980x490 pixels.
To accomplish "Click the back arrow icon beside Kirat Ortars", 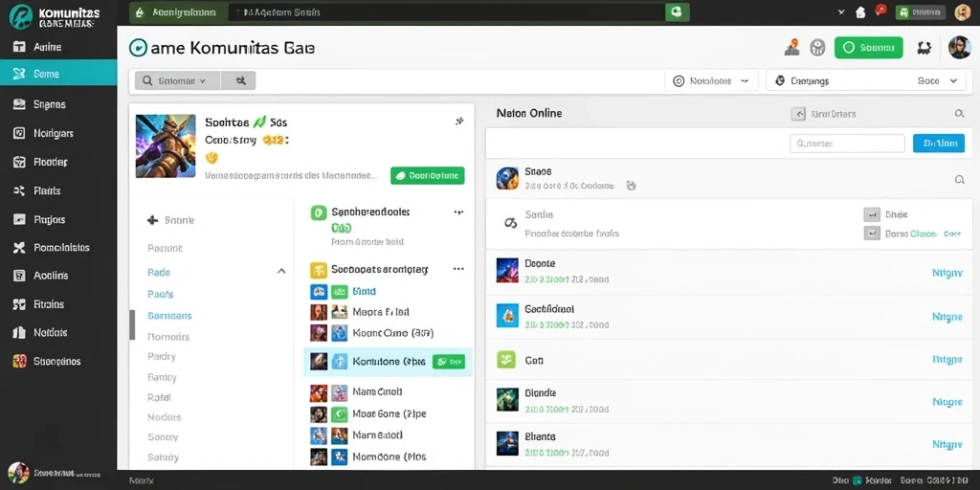I will pos(798,114).
